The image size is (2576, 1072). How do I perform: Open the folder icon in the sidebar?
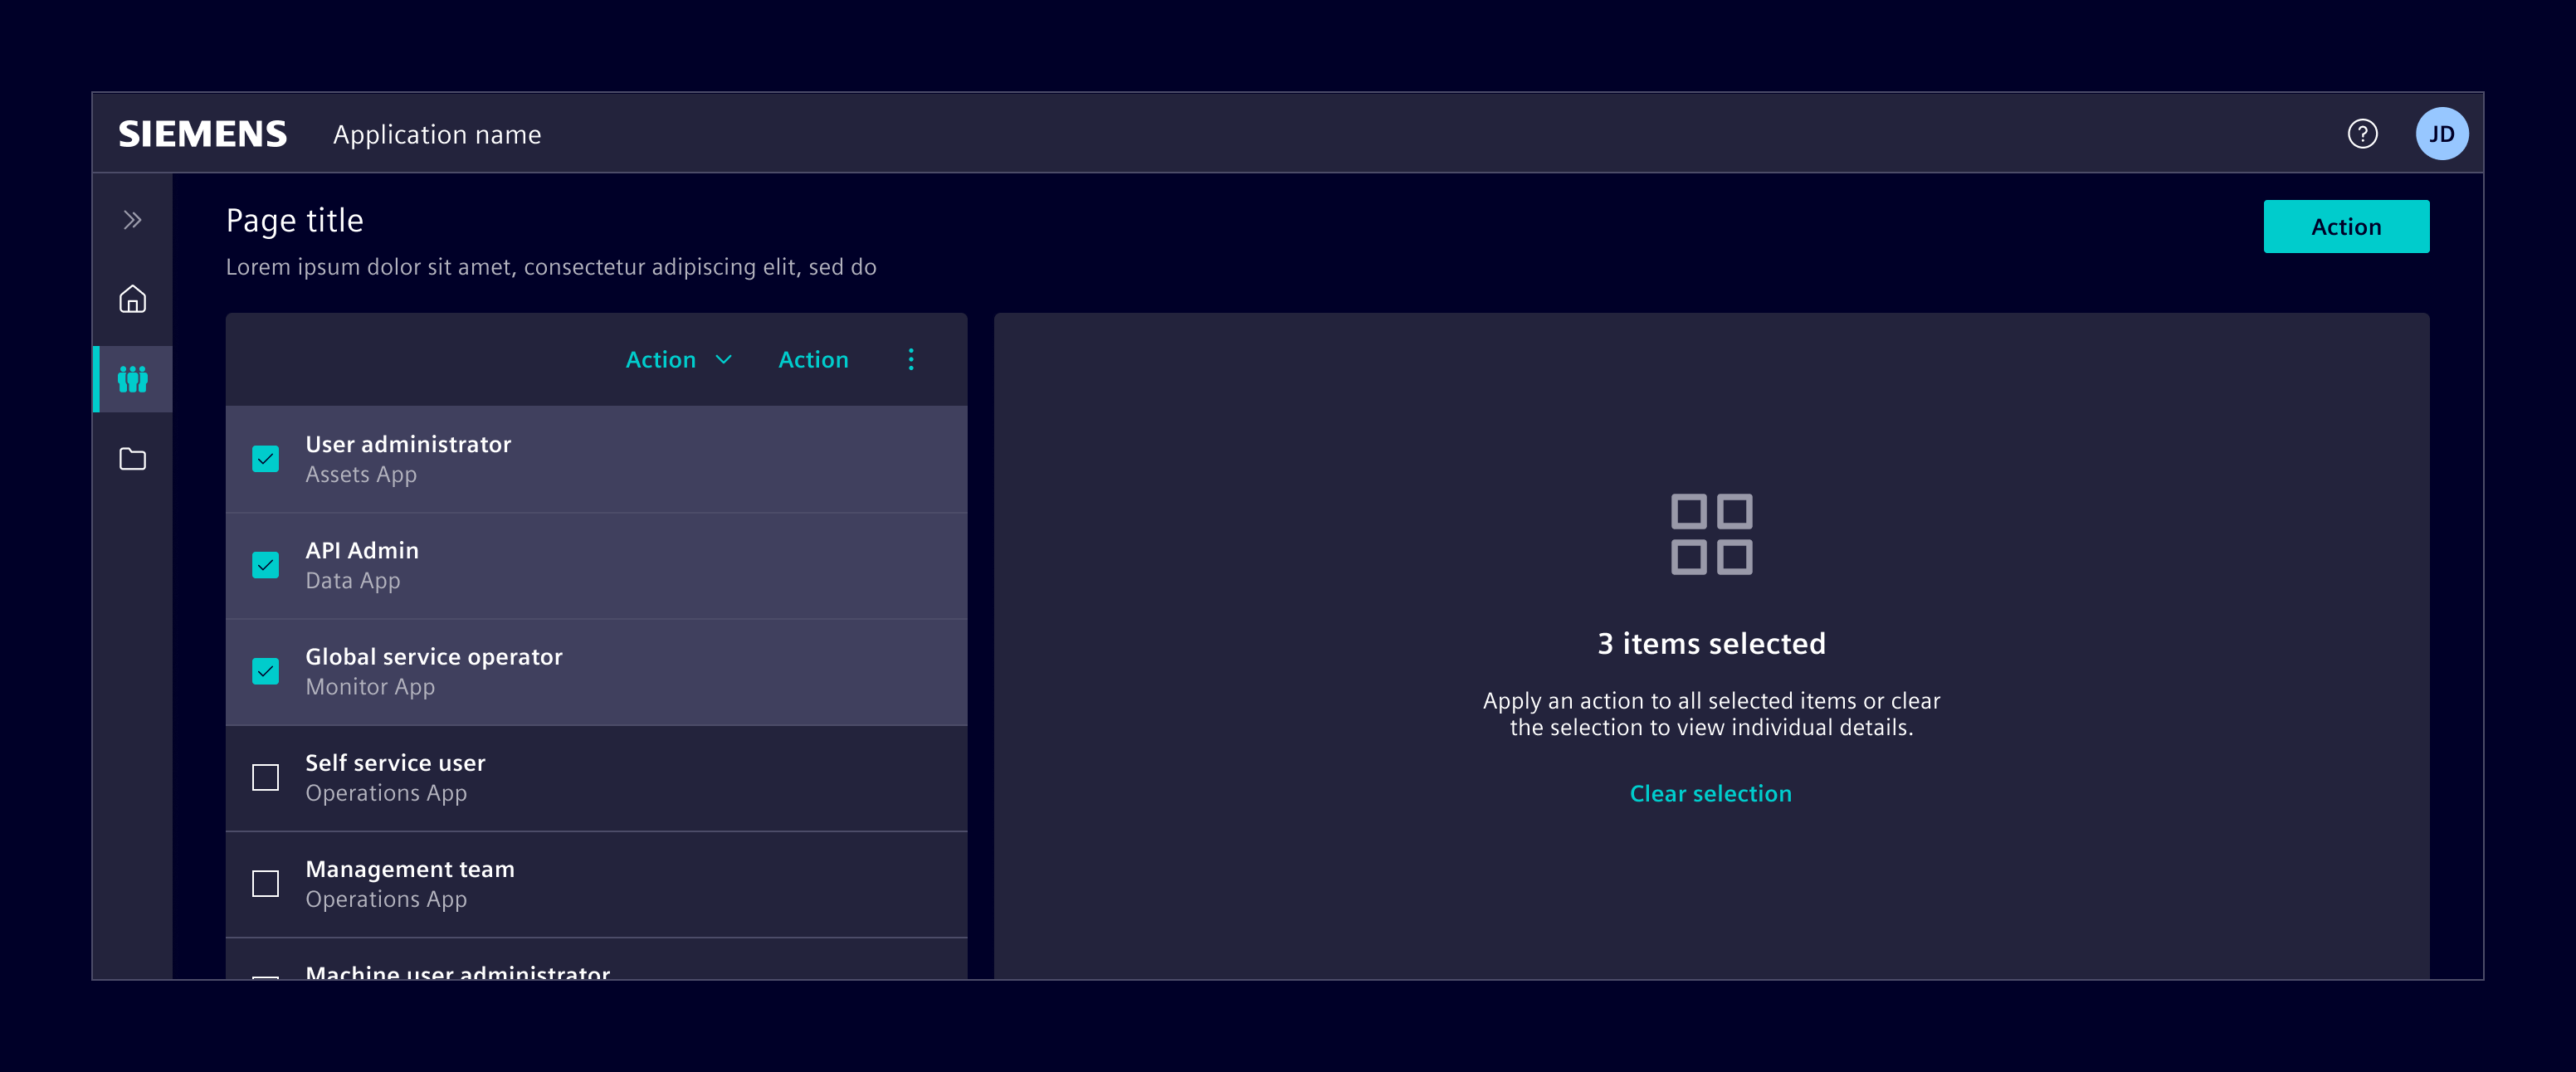point(132,459)
